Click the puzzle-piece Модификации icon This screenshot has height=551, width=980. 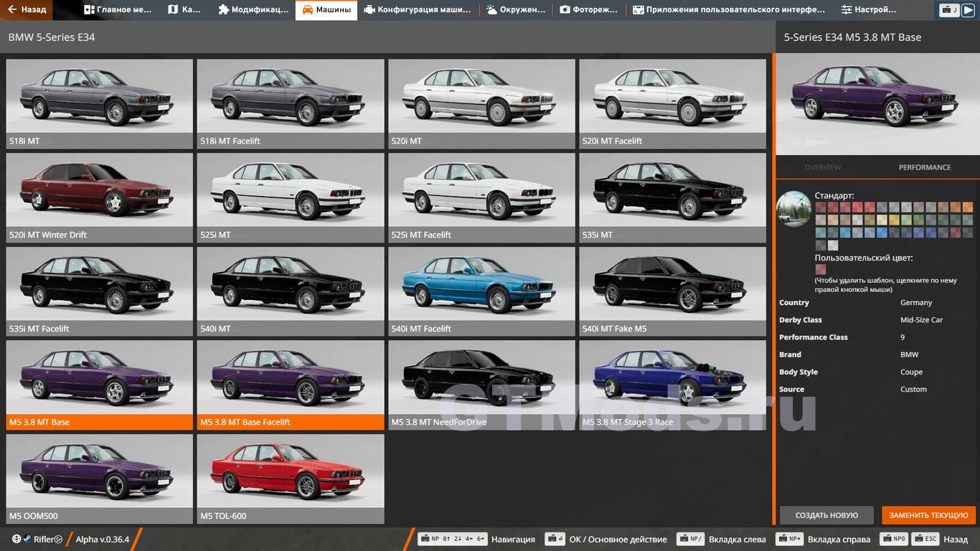223,10
